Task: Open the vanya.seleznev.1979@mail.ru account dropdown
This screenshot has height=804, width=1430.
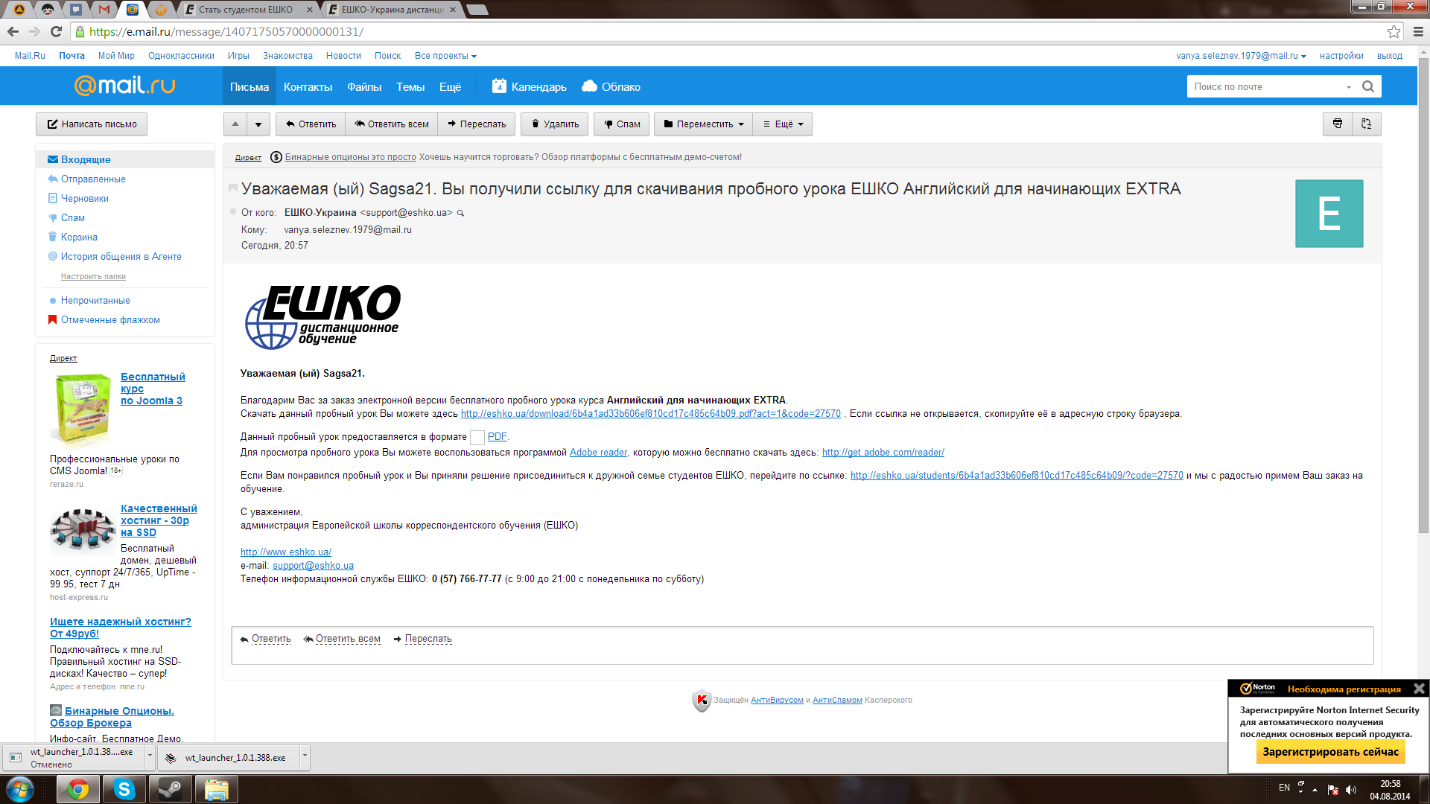Action: (1241, 56)
